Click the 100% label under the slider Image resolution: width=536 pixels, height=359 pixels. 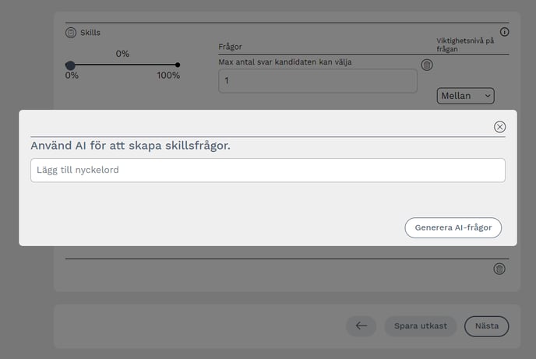(168, 76)
